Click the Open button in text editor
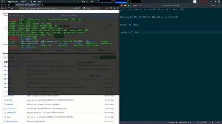Screen dimensions: 222x124 tap(135, 6)
